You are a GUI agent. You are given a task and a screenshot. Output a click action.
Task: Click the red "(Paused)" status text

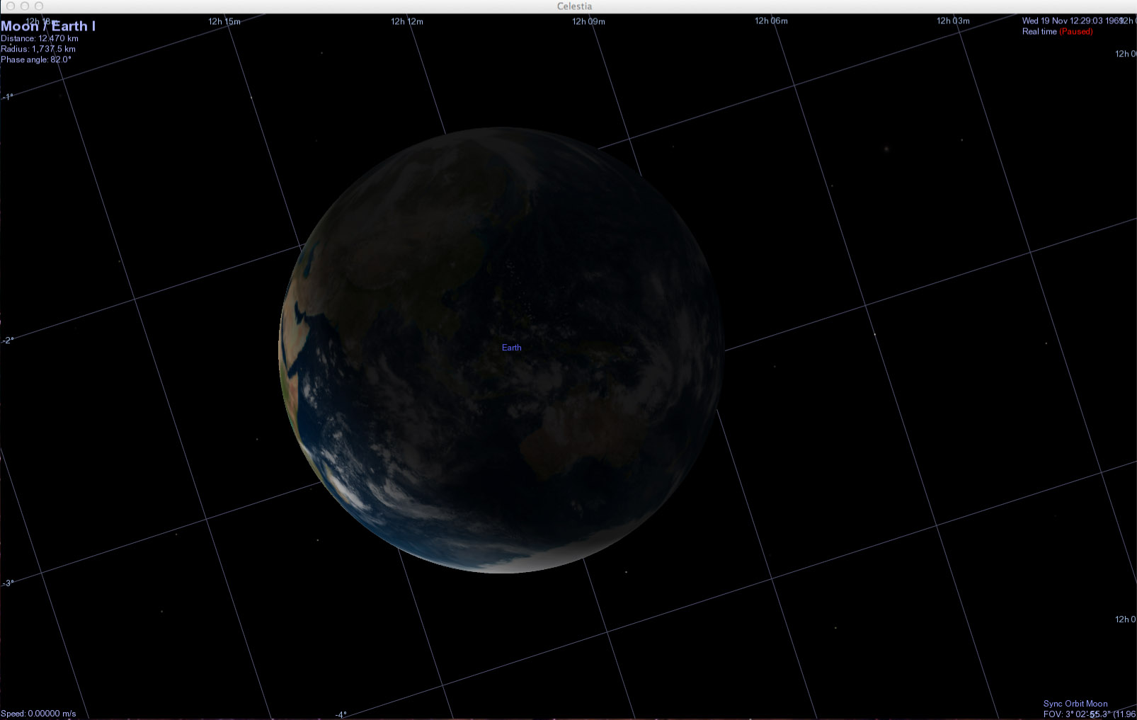1075,32
